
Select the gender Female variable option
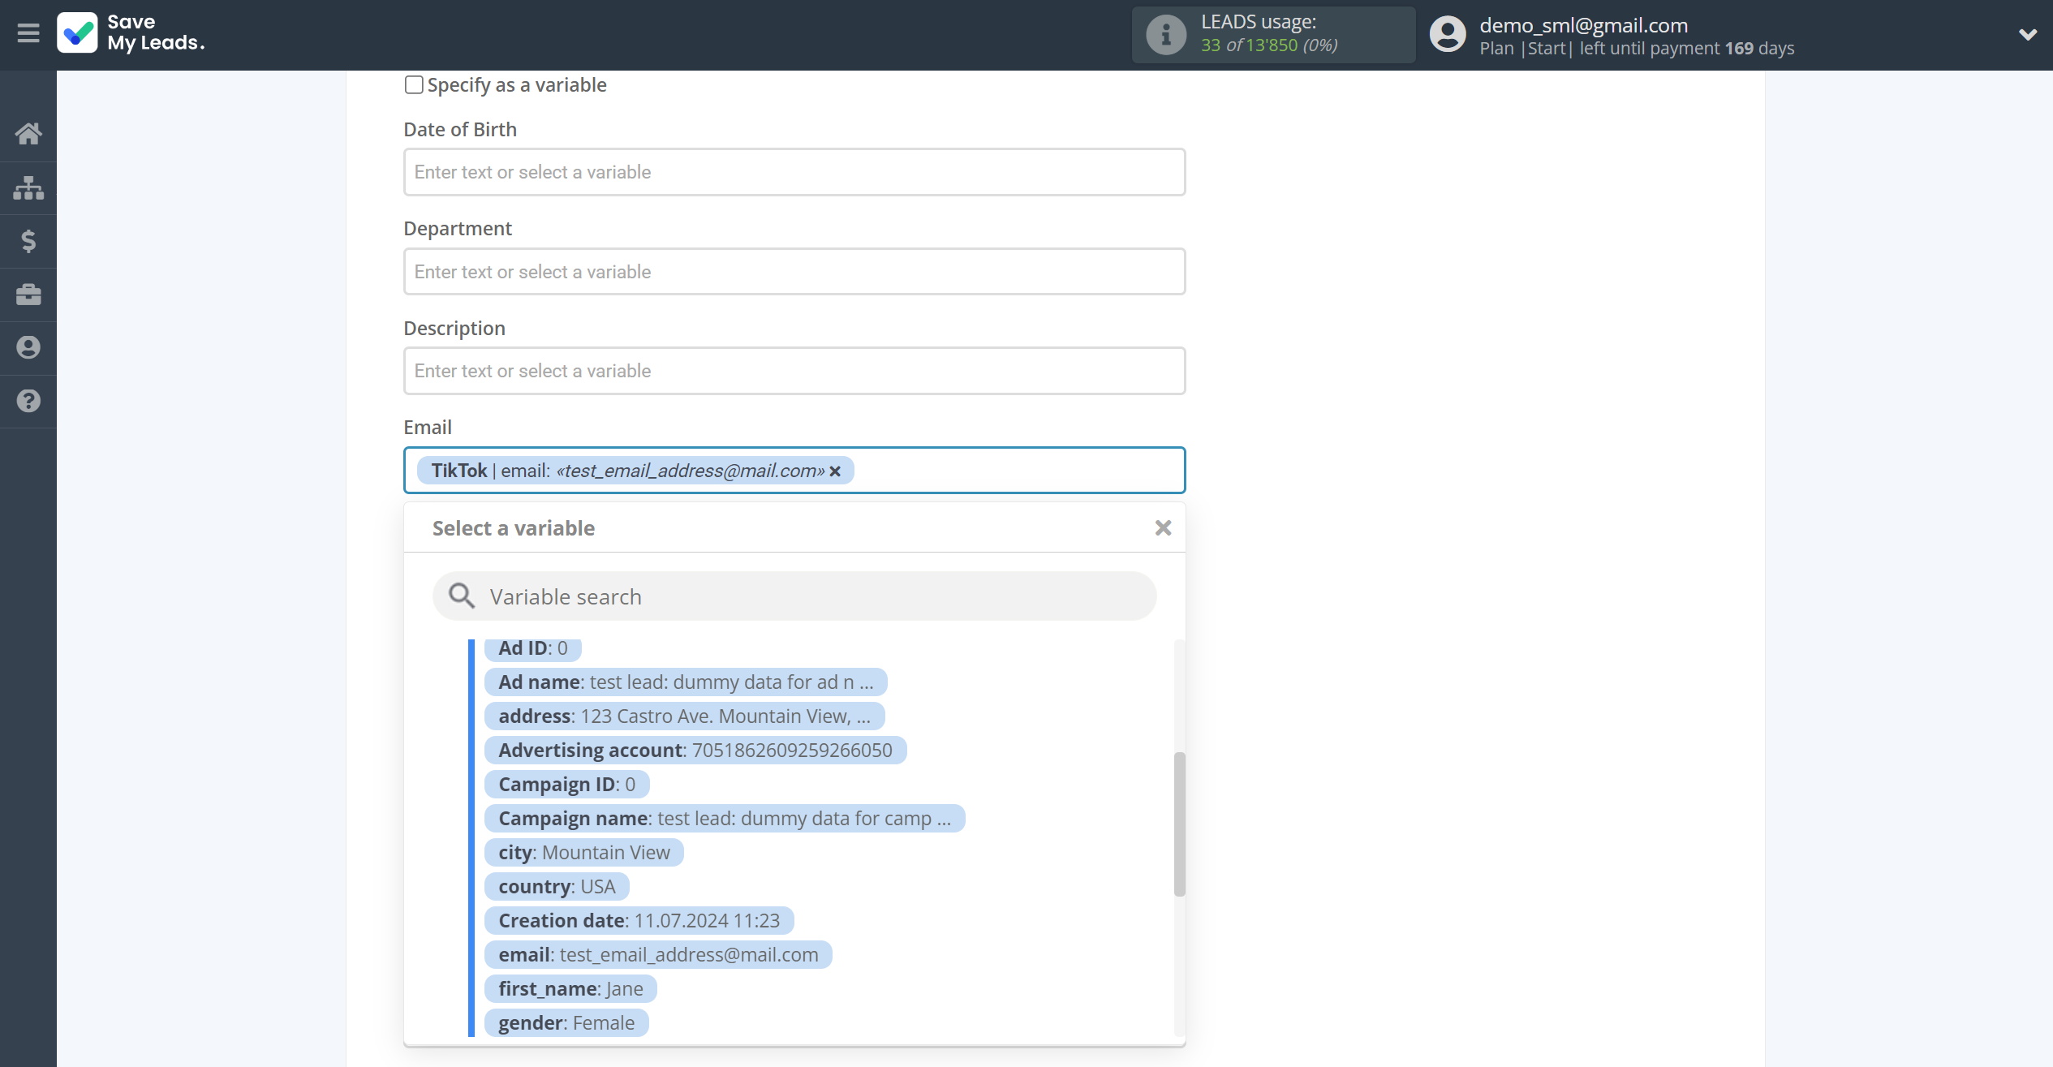565,1022
